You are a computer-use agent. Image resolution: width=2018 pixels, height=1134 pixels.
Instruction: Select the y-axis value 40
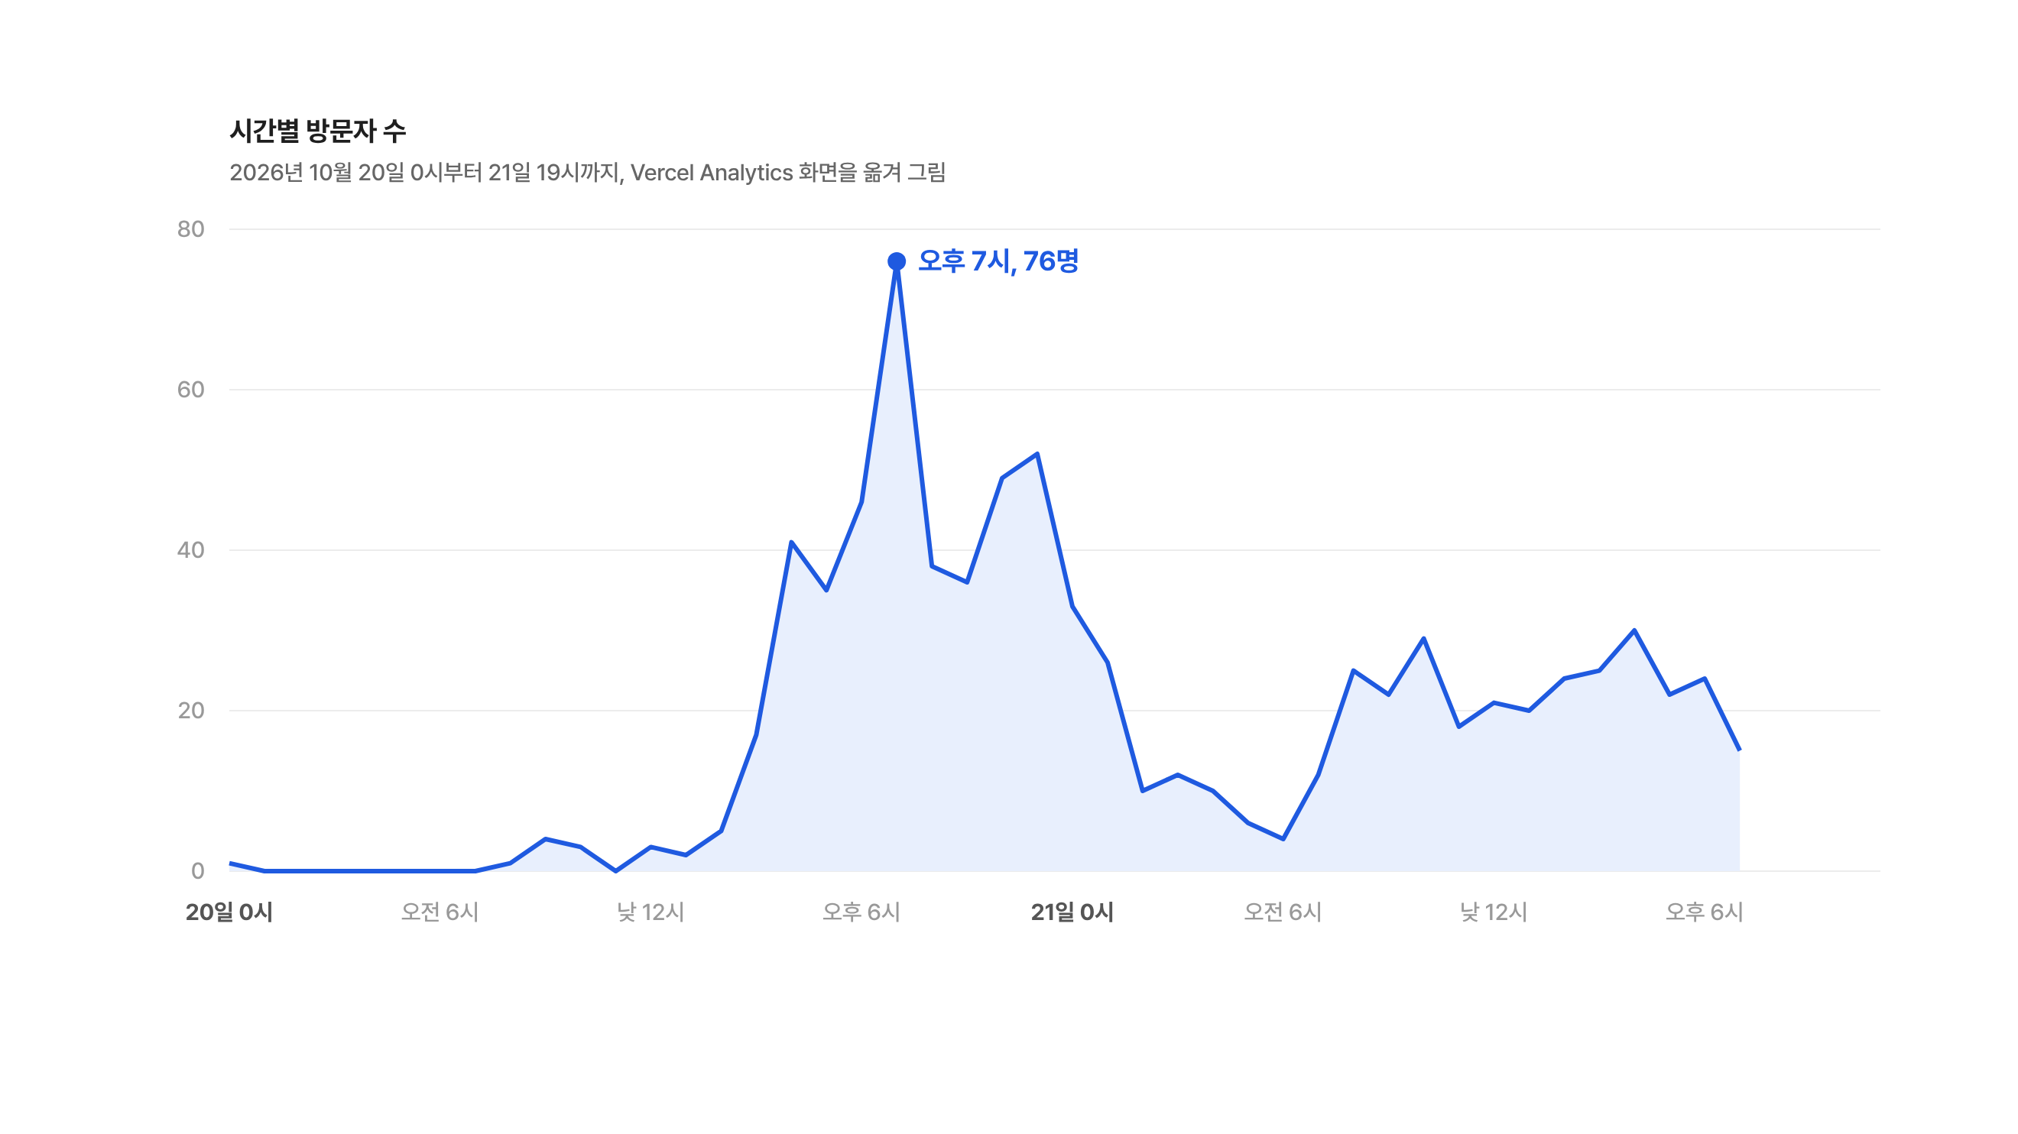pyautogui.click(x=190, y=549)
